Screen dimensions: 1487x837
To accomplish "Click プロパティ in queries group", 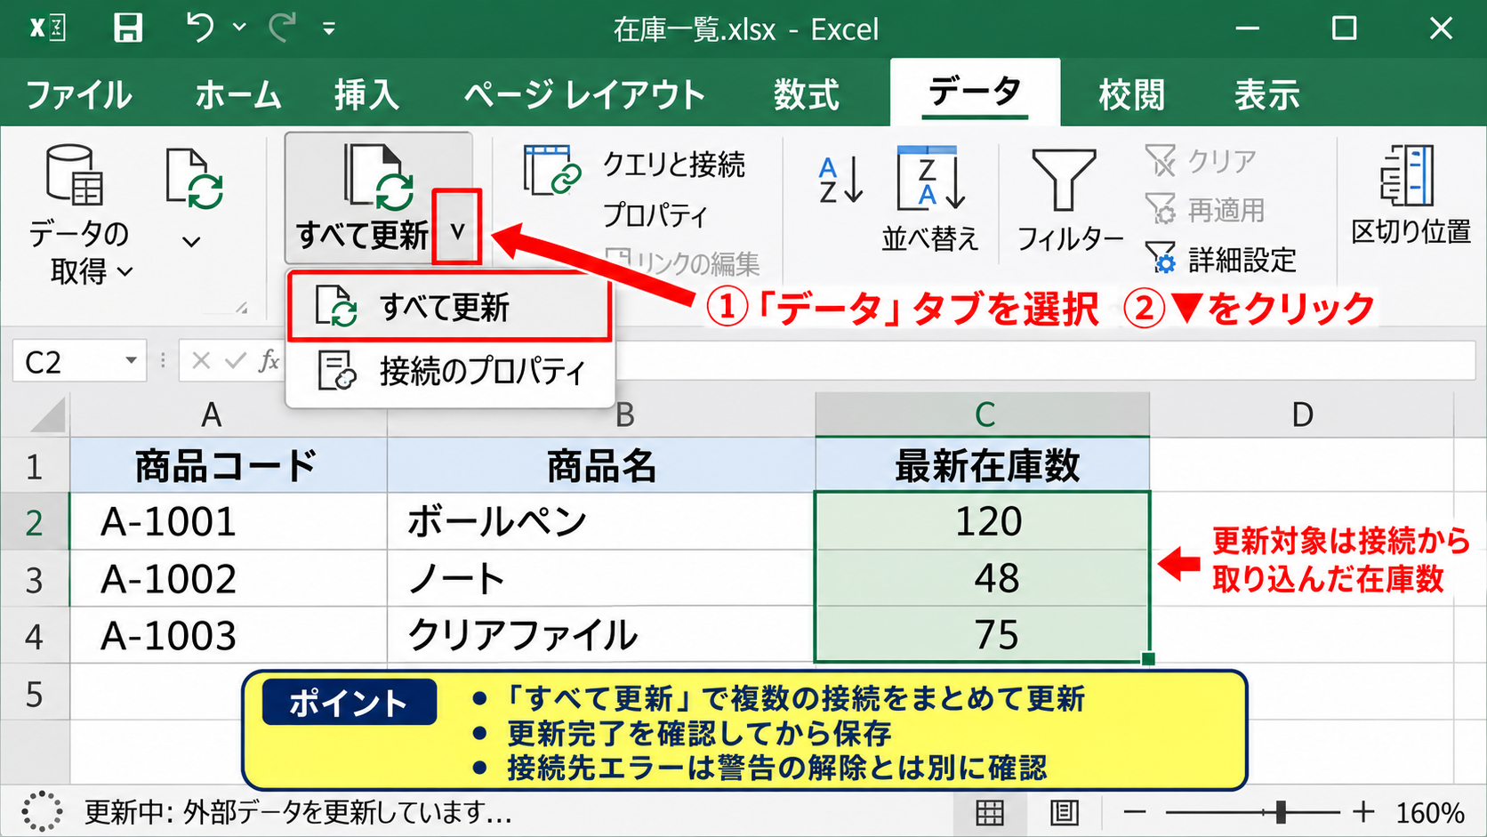I will click(655, 214).
